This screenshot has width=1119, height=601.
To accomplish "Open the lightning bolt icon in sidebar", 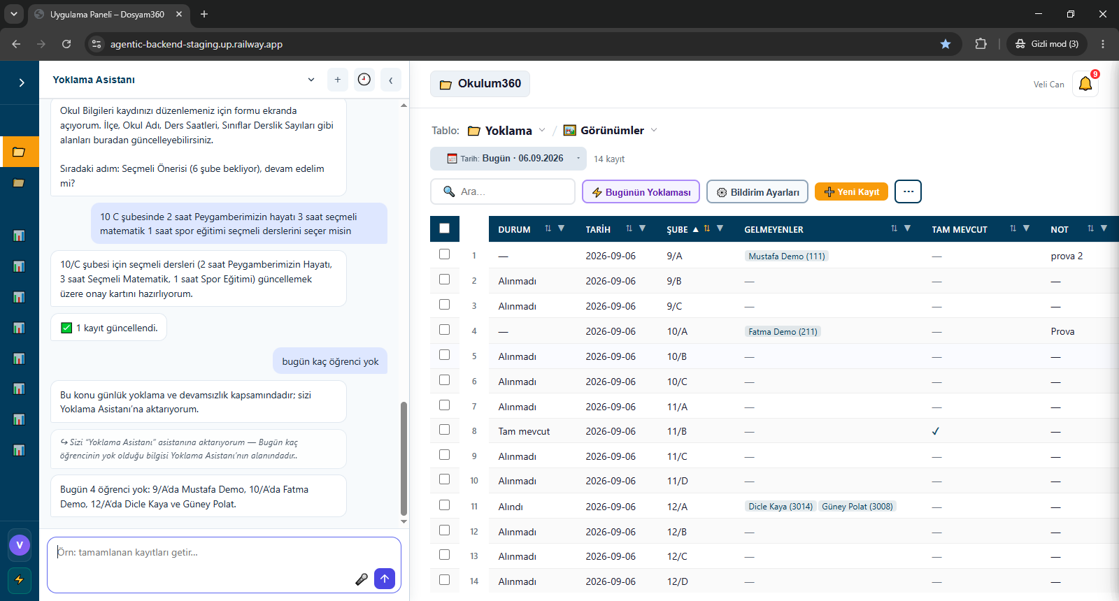I will 19,579.
